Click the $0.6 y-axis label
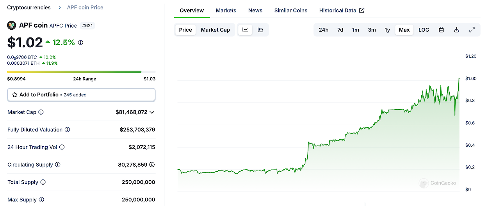The image size is (488, 206). tap(470, 123)
